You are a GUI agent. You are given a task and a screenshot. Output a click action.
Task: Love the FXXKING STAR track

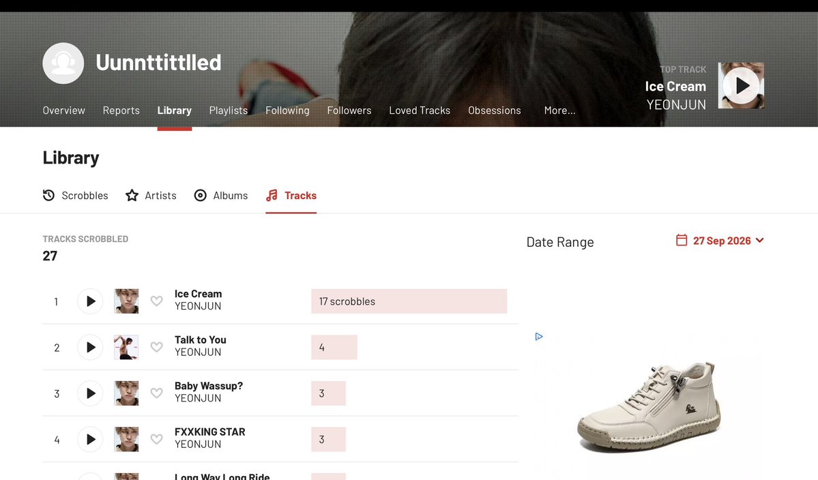[156, 439]
